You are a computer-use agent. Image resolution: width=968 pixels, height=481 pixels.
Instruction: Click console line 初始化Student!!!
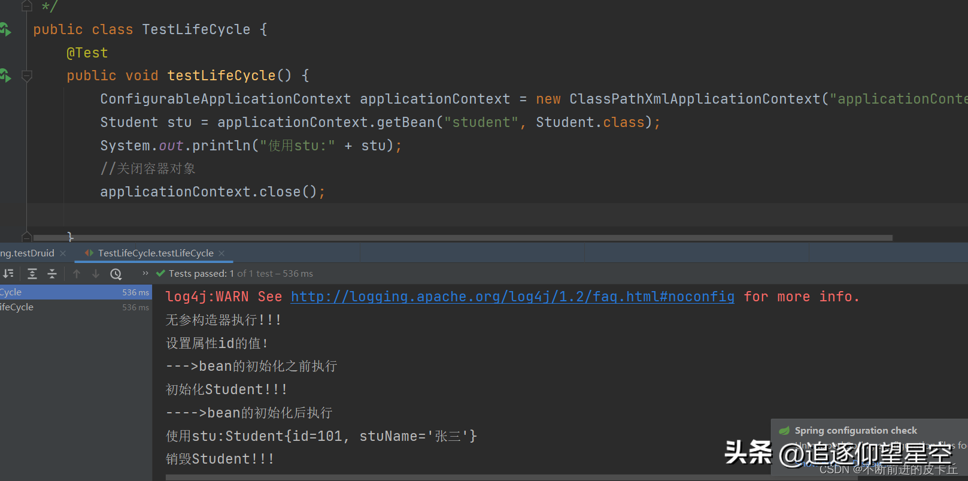(x=226, y=389)
